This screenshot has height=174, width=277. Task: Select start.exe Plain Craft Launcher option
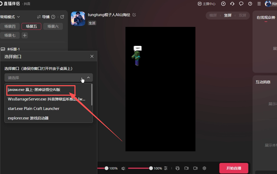tap(34, 109)
